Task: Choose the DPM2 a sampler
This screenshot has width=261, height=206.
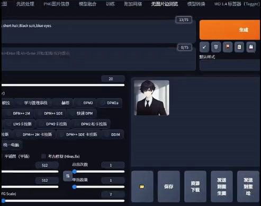Action: [110, 103]
